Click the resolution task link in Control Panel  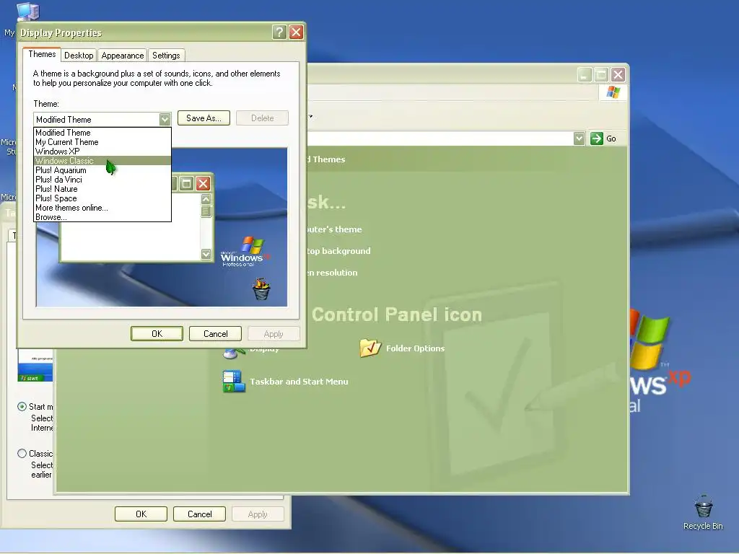coord(332,273)
